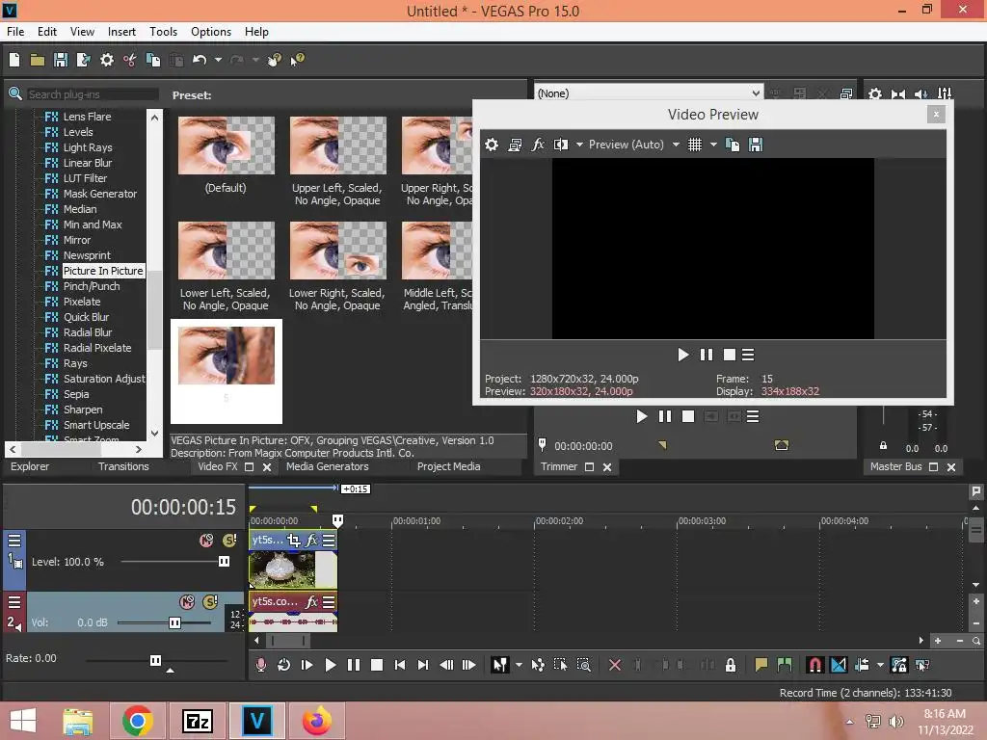Open the Insert menu
Image resolution: width=987 pixels, height=740 pixels.
[x=121, y=32]
